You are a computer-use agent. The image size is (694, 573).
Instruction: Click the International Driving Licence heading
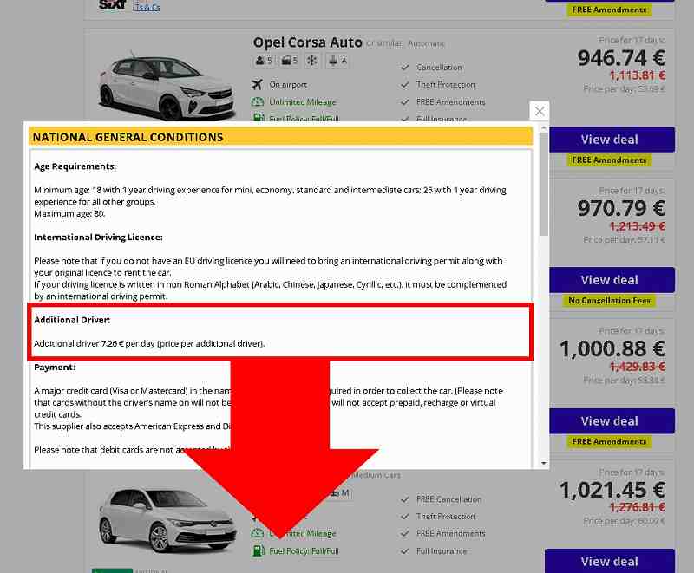(x=98, y=238)
